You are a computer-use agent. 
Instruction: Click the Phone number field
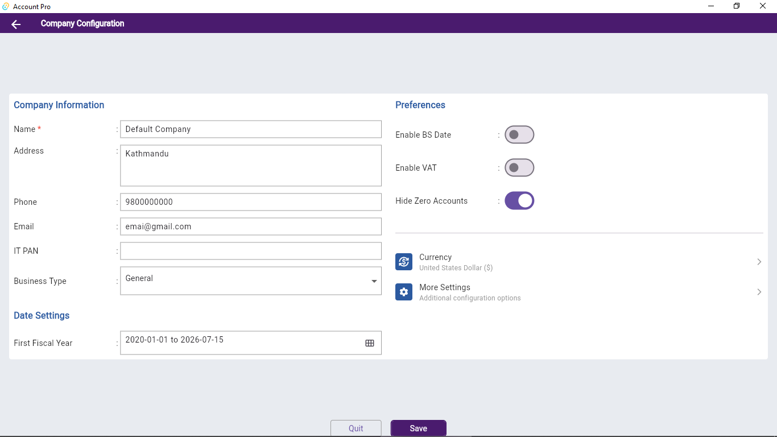click(251, 202)
